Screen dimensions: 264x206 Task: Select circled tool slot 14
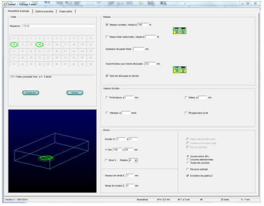[40, 45]
